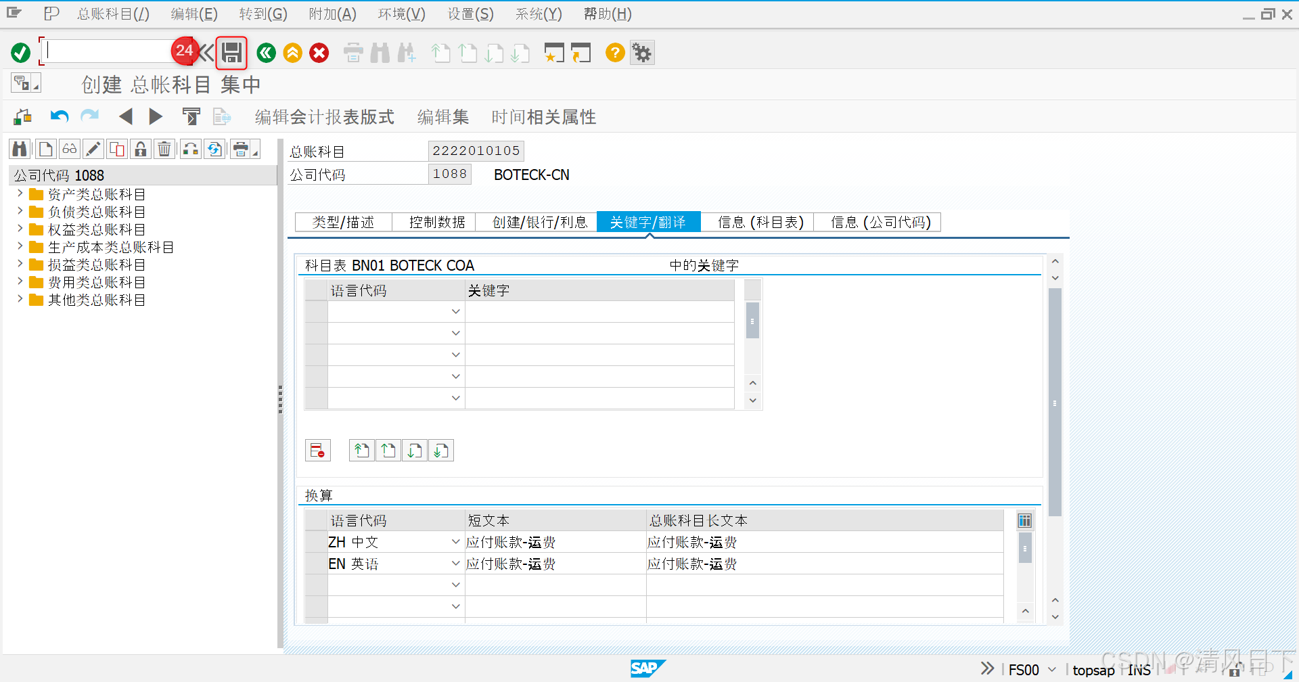The width and height of the screenshot is (1299, 682).
Task: Click the translation table vertical scrollbar thumb
Action: [1025, 548]
